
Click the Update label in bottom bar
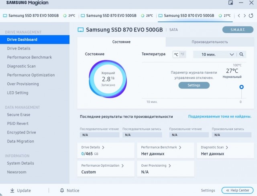pyautogui.click(x=24, y=190)
